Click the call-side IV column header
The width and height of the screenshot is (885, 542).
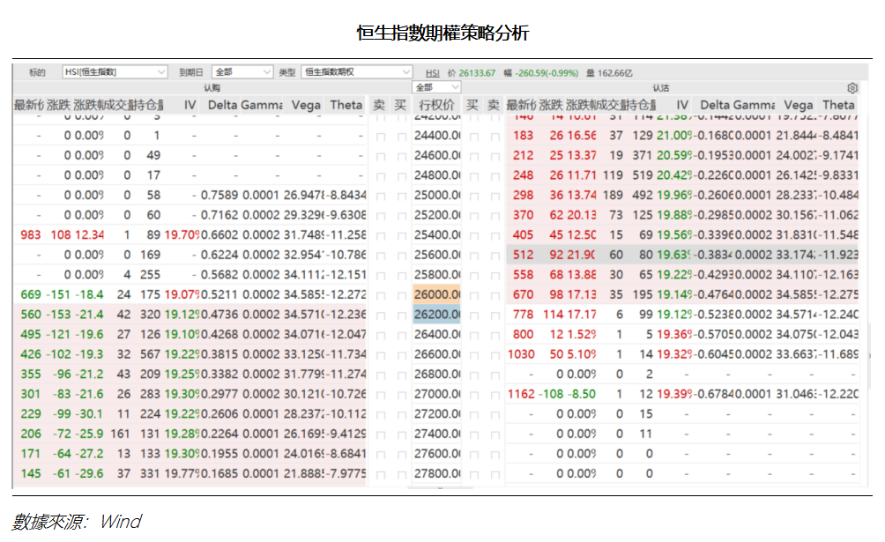pos(190,105)
